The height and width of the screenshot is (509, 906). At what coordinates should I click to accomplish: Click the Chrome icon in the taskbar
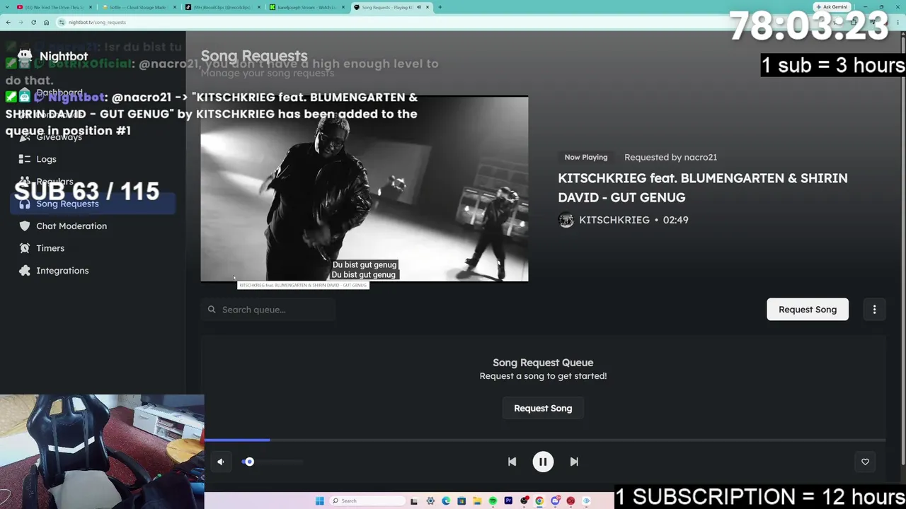coord(539,501)
